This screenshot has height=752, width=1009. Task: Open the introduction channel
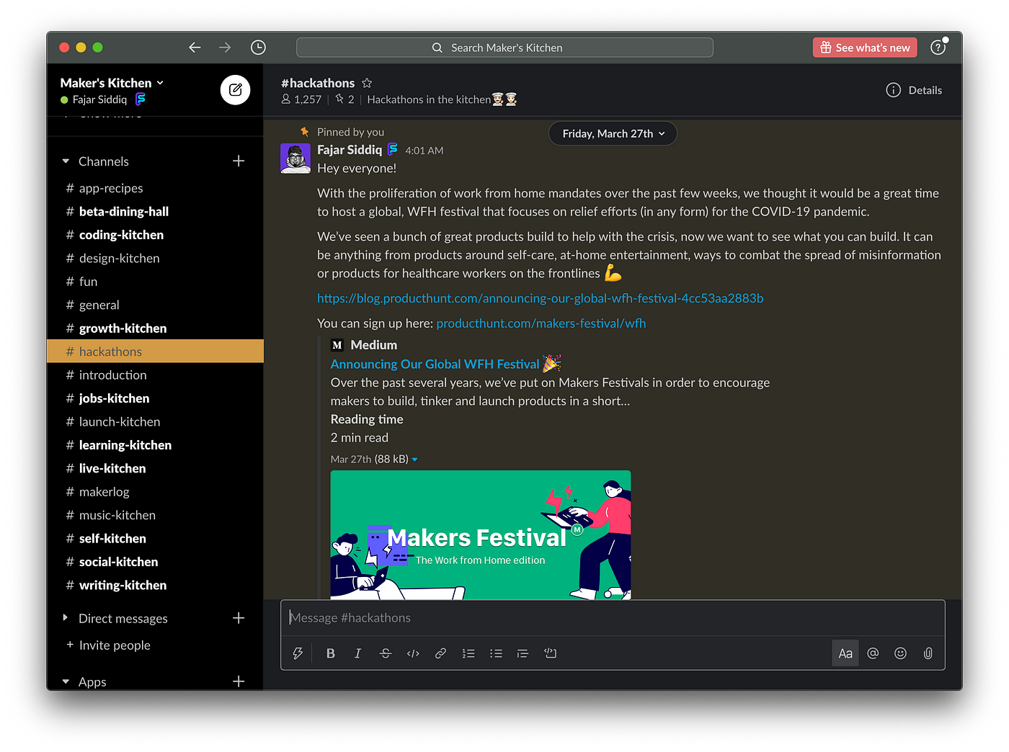pyautogui.click(x=155, y=375)
